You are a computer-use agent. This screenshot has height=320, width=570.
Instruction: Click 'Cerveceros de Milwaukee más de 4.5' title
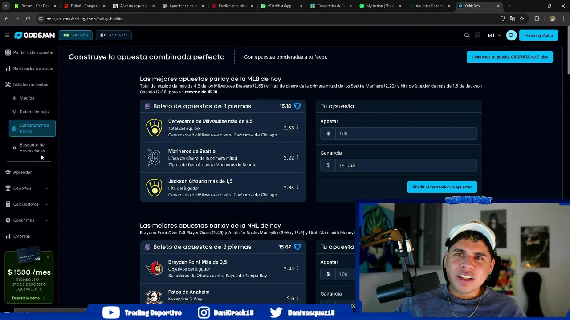point(210,121)
